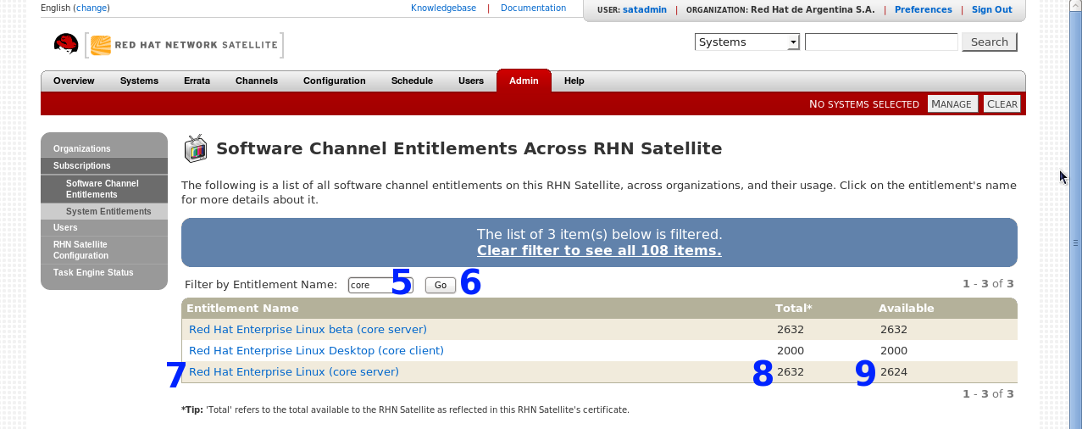1082x429 pixels.
Task: Open the Errata tab
Action: pyautogui.click(x=197, y=81)
